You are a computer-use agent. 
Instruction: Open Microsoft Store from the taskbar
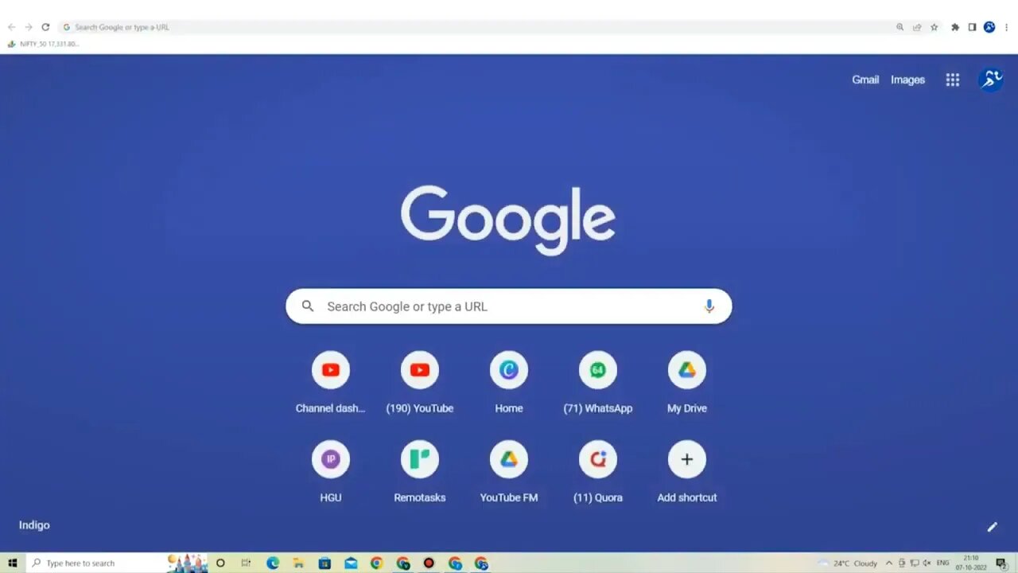pos(324,563)
